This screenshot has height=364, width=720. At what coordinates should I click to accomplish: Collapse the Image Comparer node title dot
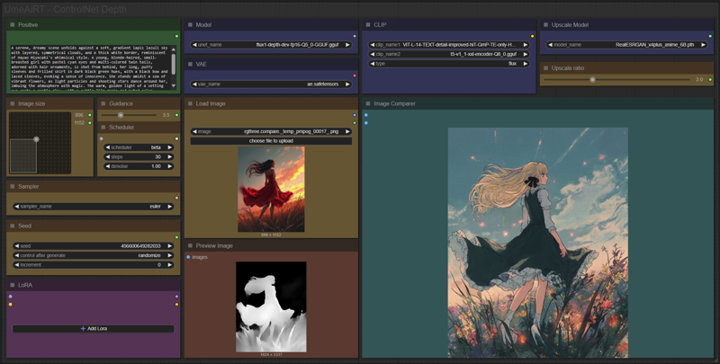pos(368,103)
